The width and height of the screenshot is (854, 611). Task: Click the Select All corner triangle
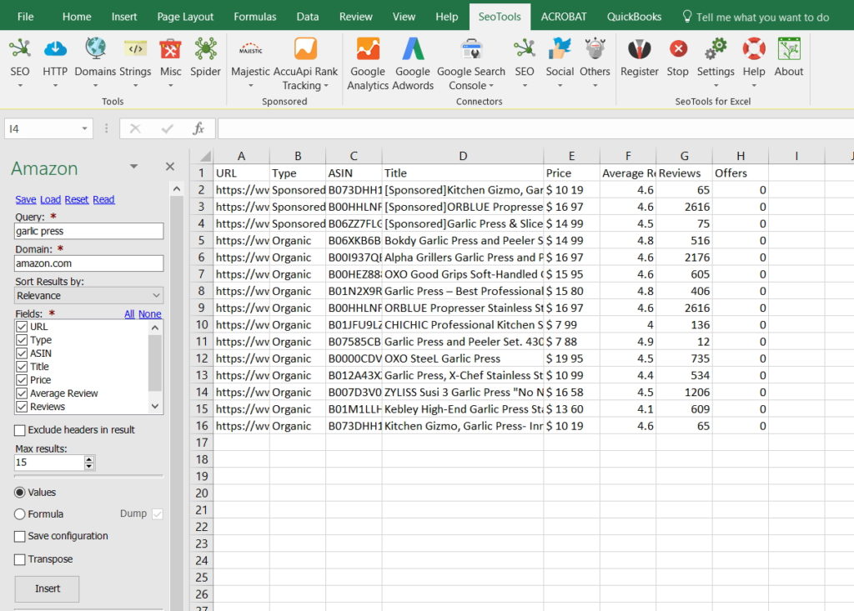[x=205, y=157]
